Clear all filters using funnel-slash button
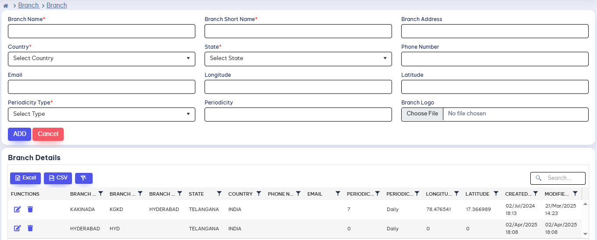597x240 pixels. click(x=83, y=178)
